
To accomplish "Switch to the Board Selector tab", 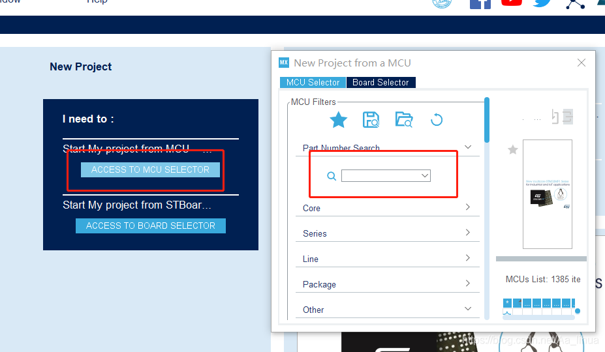I will tap(381, 83).
